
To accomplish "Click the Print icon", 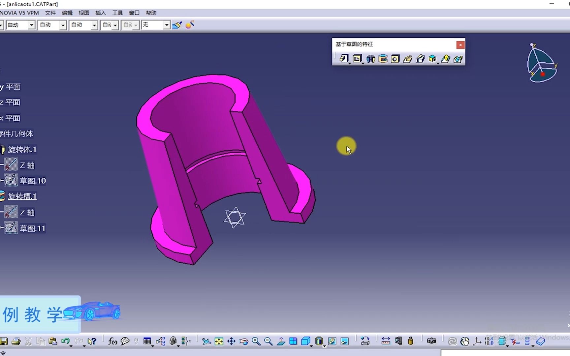I will coord(16,341).
